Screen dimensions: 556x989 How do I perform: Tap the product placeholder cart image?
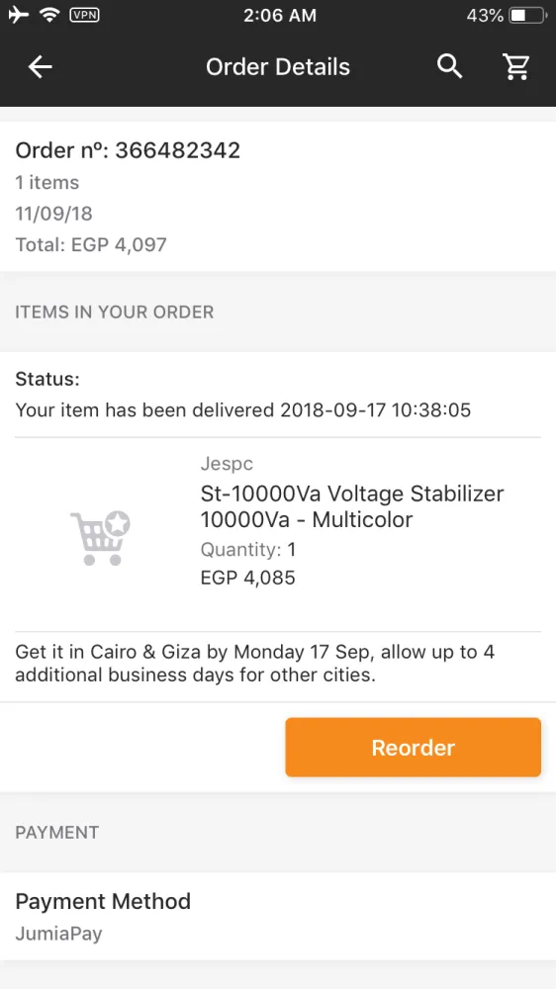(x=100, y=538)
